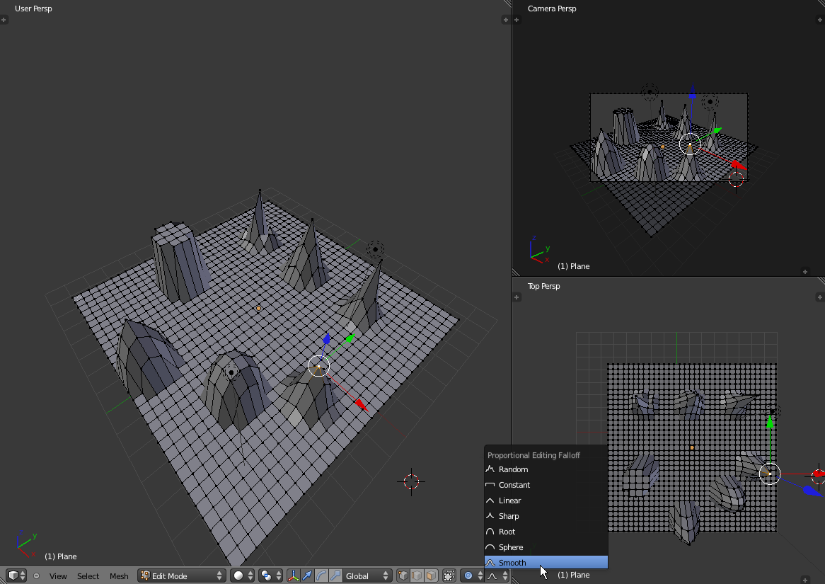Toggle limit selection to visible

point(449,576)
